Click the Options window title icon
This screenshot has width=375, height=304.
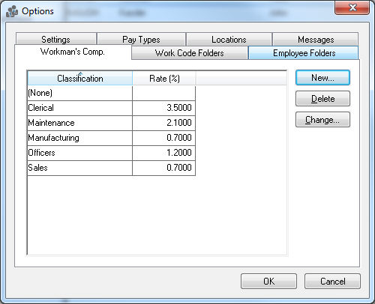(12, 11)
